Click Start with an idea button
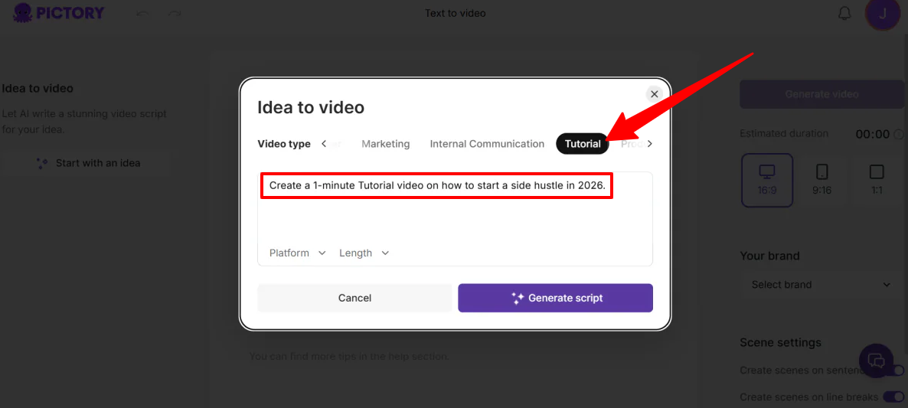 pyautogui.click(x=87, y=163)
